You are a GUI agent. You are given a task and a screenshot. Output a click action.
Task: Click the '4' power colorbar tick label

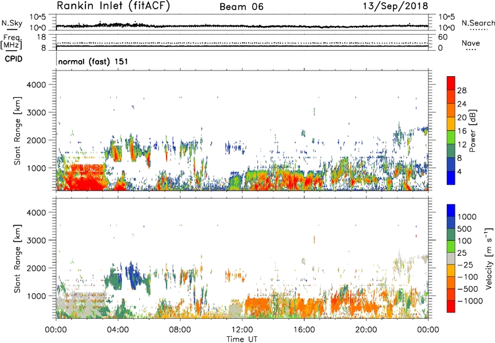tap(460, 171)
